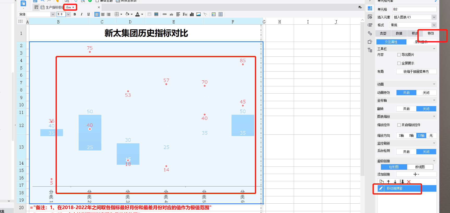
Task: Open the cell attributes panel icon
Action: [370, 17]
